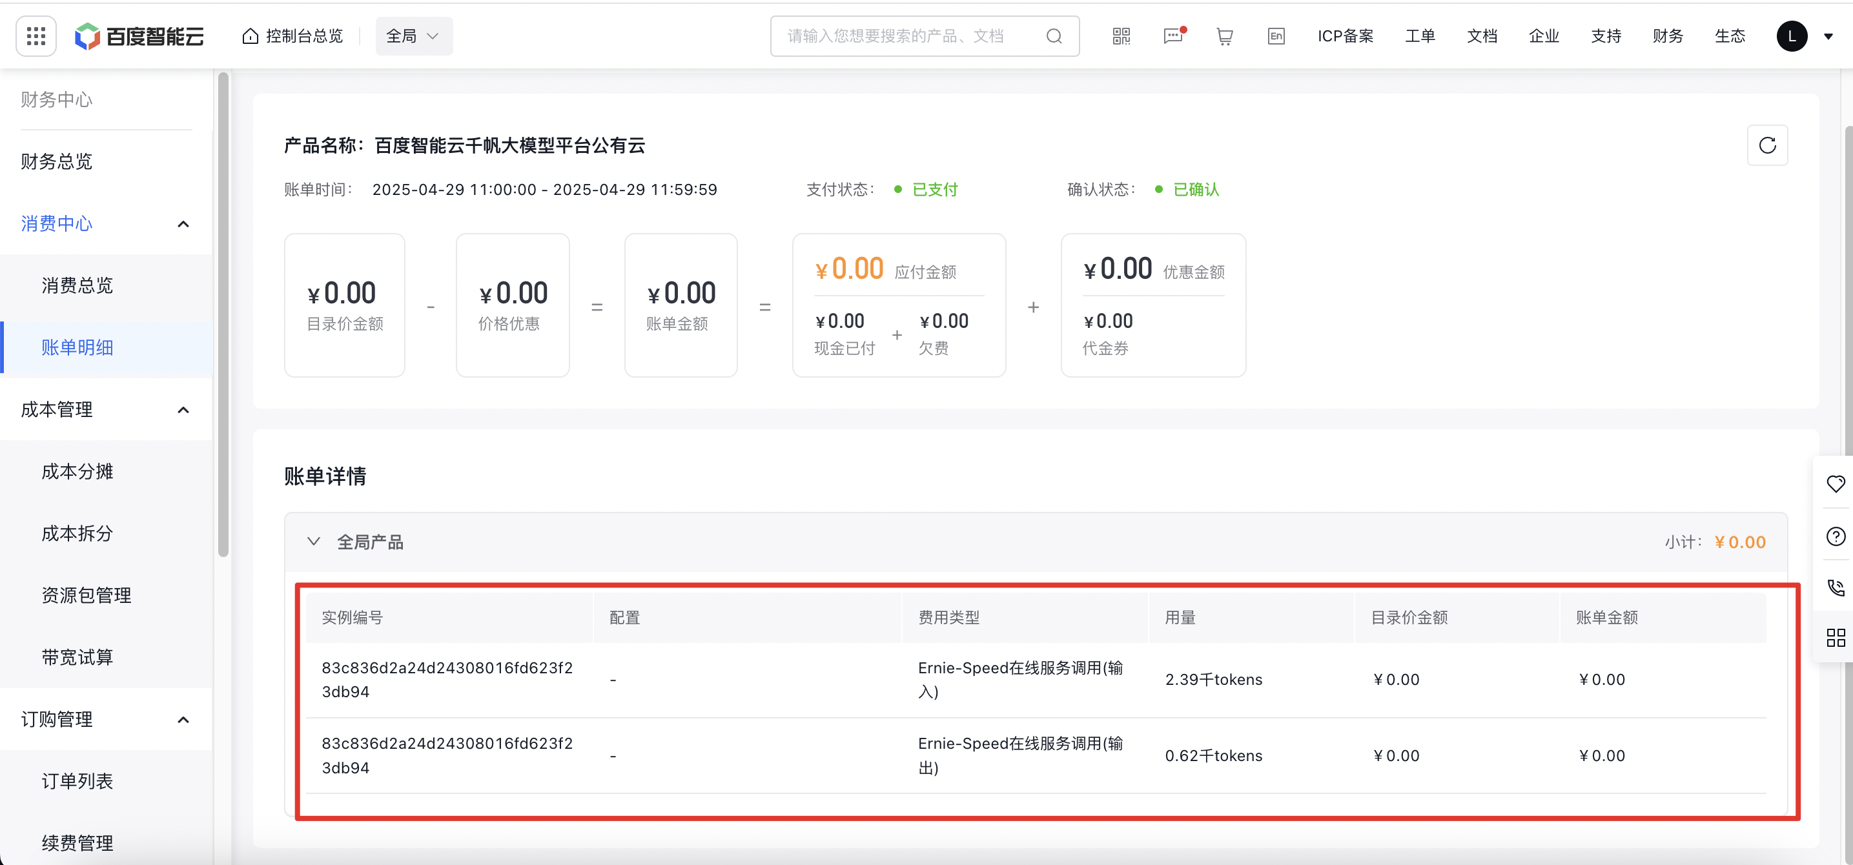Open 文档 in top navigation

point(1482,36)
